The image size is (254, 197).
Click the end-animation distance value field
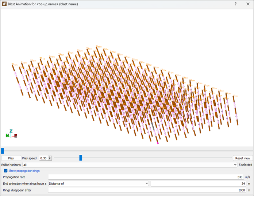pyautogui.click(x=198, y=184)
